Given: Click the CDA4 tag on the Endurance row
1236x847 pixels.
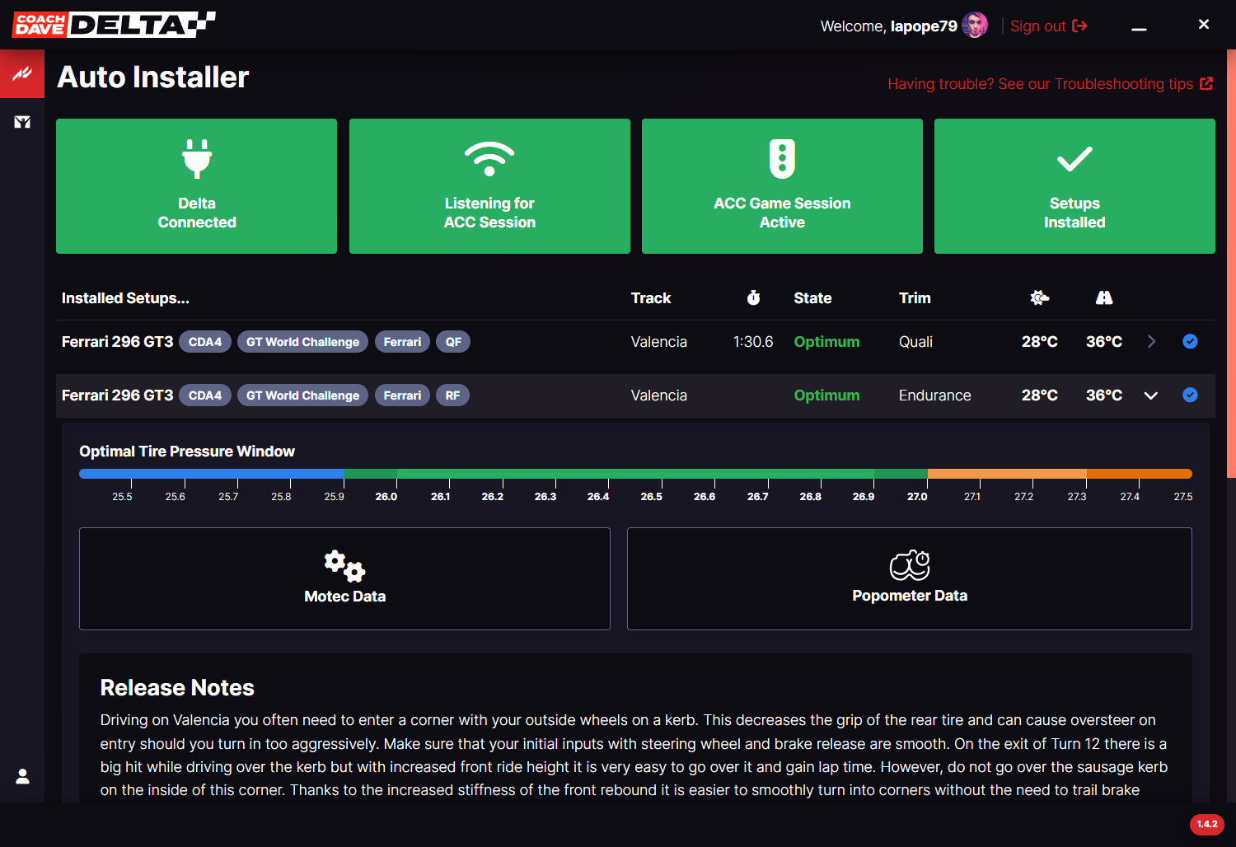Looking at the screenshot, I should 205,395.
